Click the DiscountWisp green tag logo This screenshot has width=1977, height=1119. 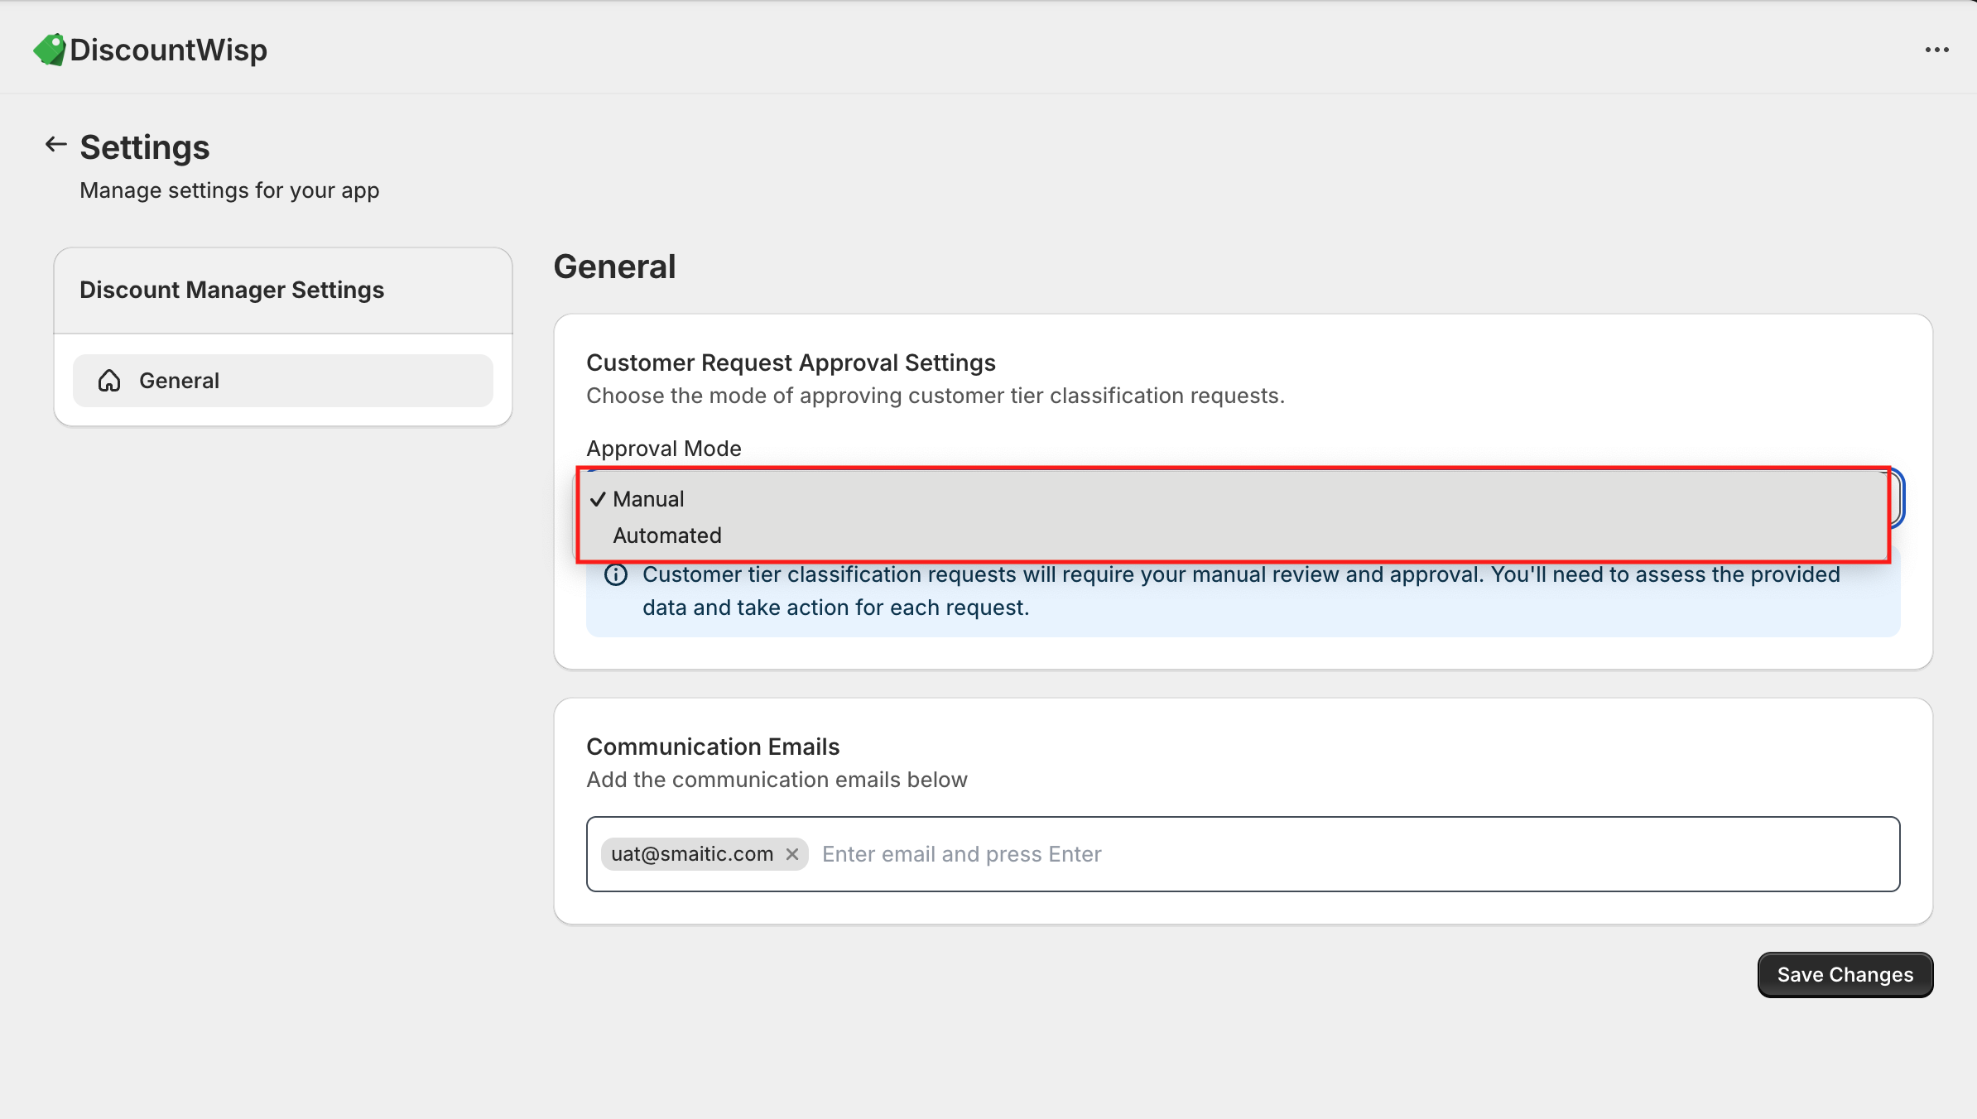(x=50, y=50)
